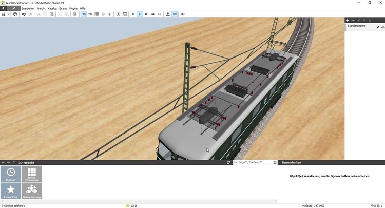The width and height of the screenshot is (385, 208).
Task: Set simulation to double fast-forward
Action: [146, 14]
